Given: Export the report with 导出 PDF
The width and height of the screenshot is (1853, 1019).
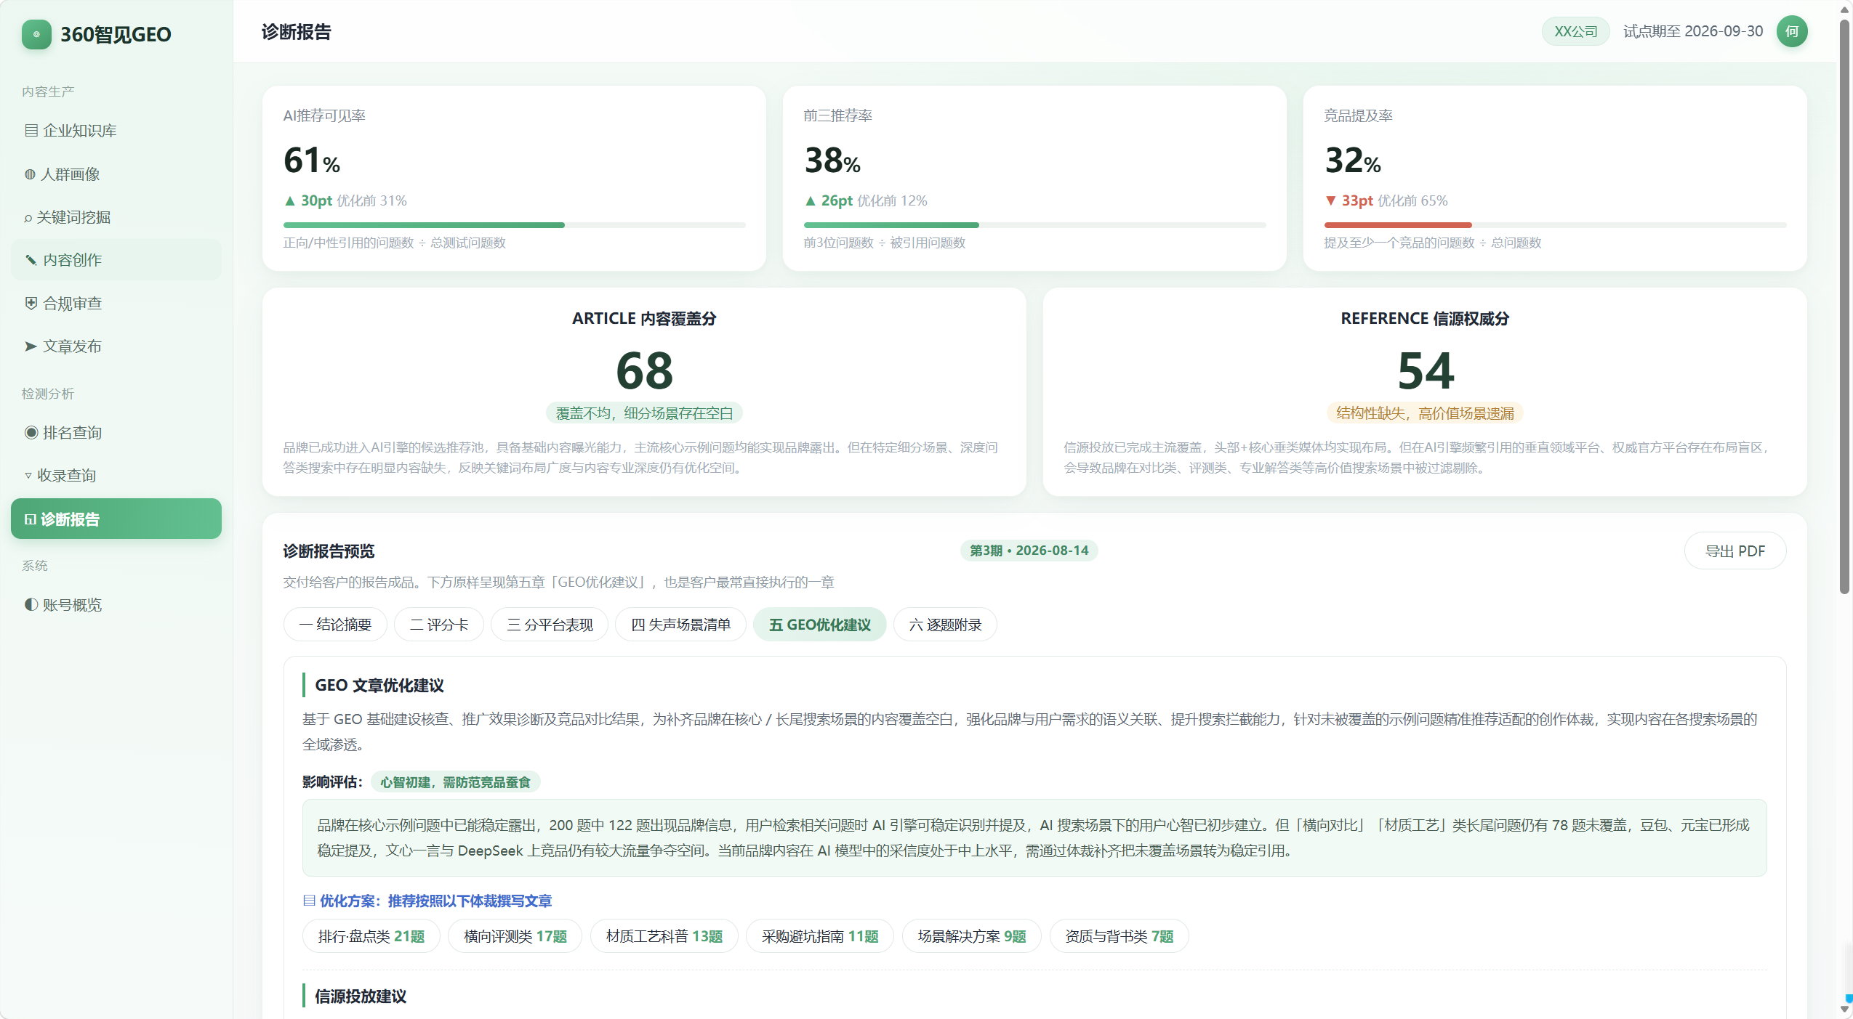Looking at the screenshot, I should point(1735,551).
